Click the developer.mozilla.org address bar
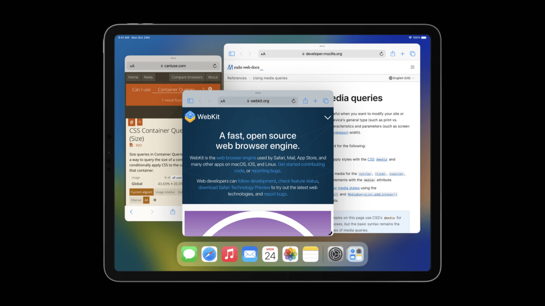Screen dimensions: 545x306 (323, 54)
